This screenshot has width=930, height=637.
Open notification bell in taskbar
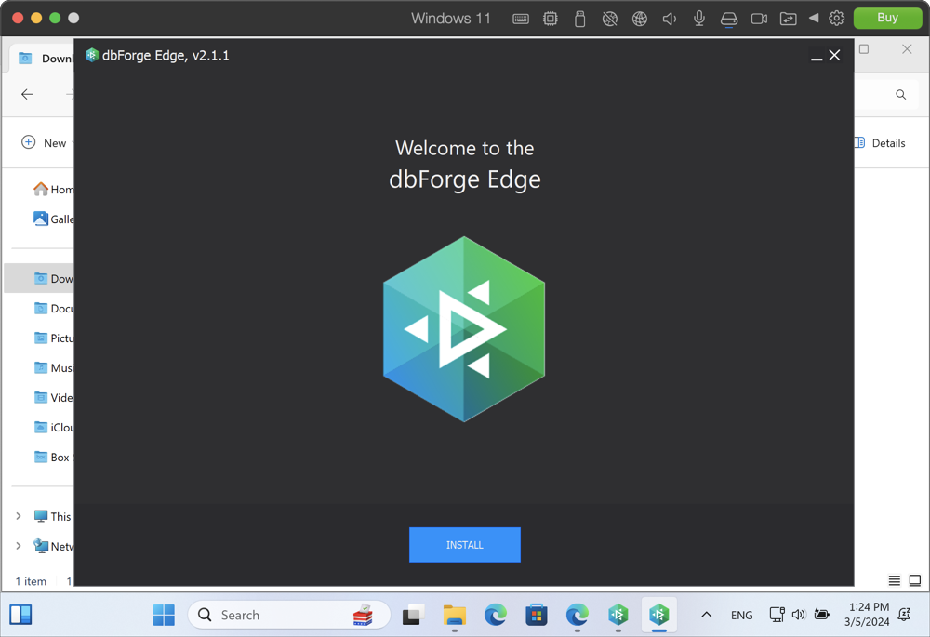905,615
